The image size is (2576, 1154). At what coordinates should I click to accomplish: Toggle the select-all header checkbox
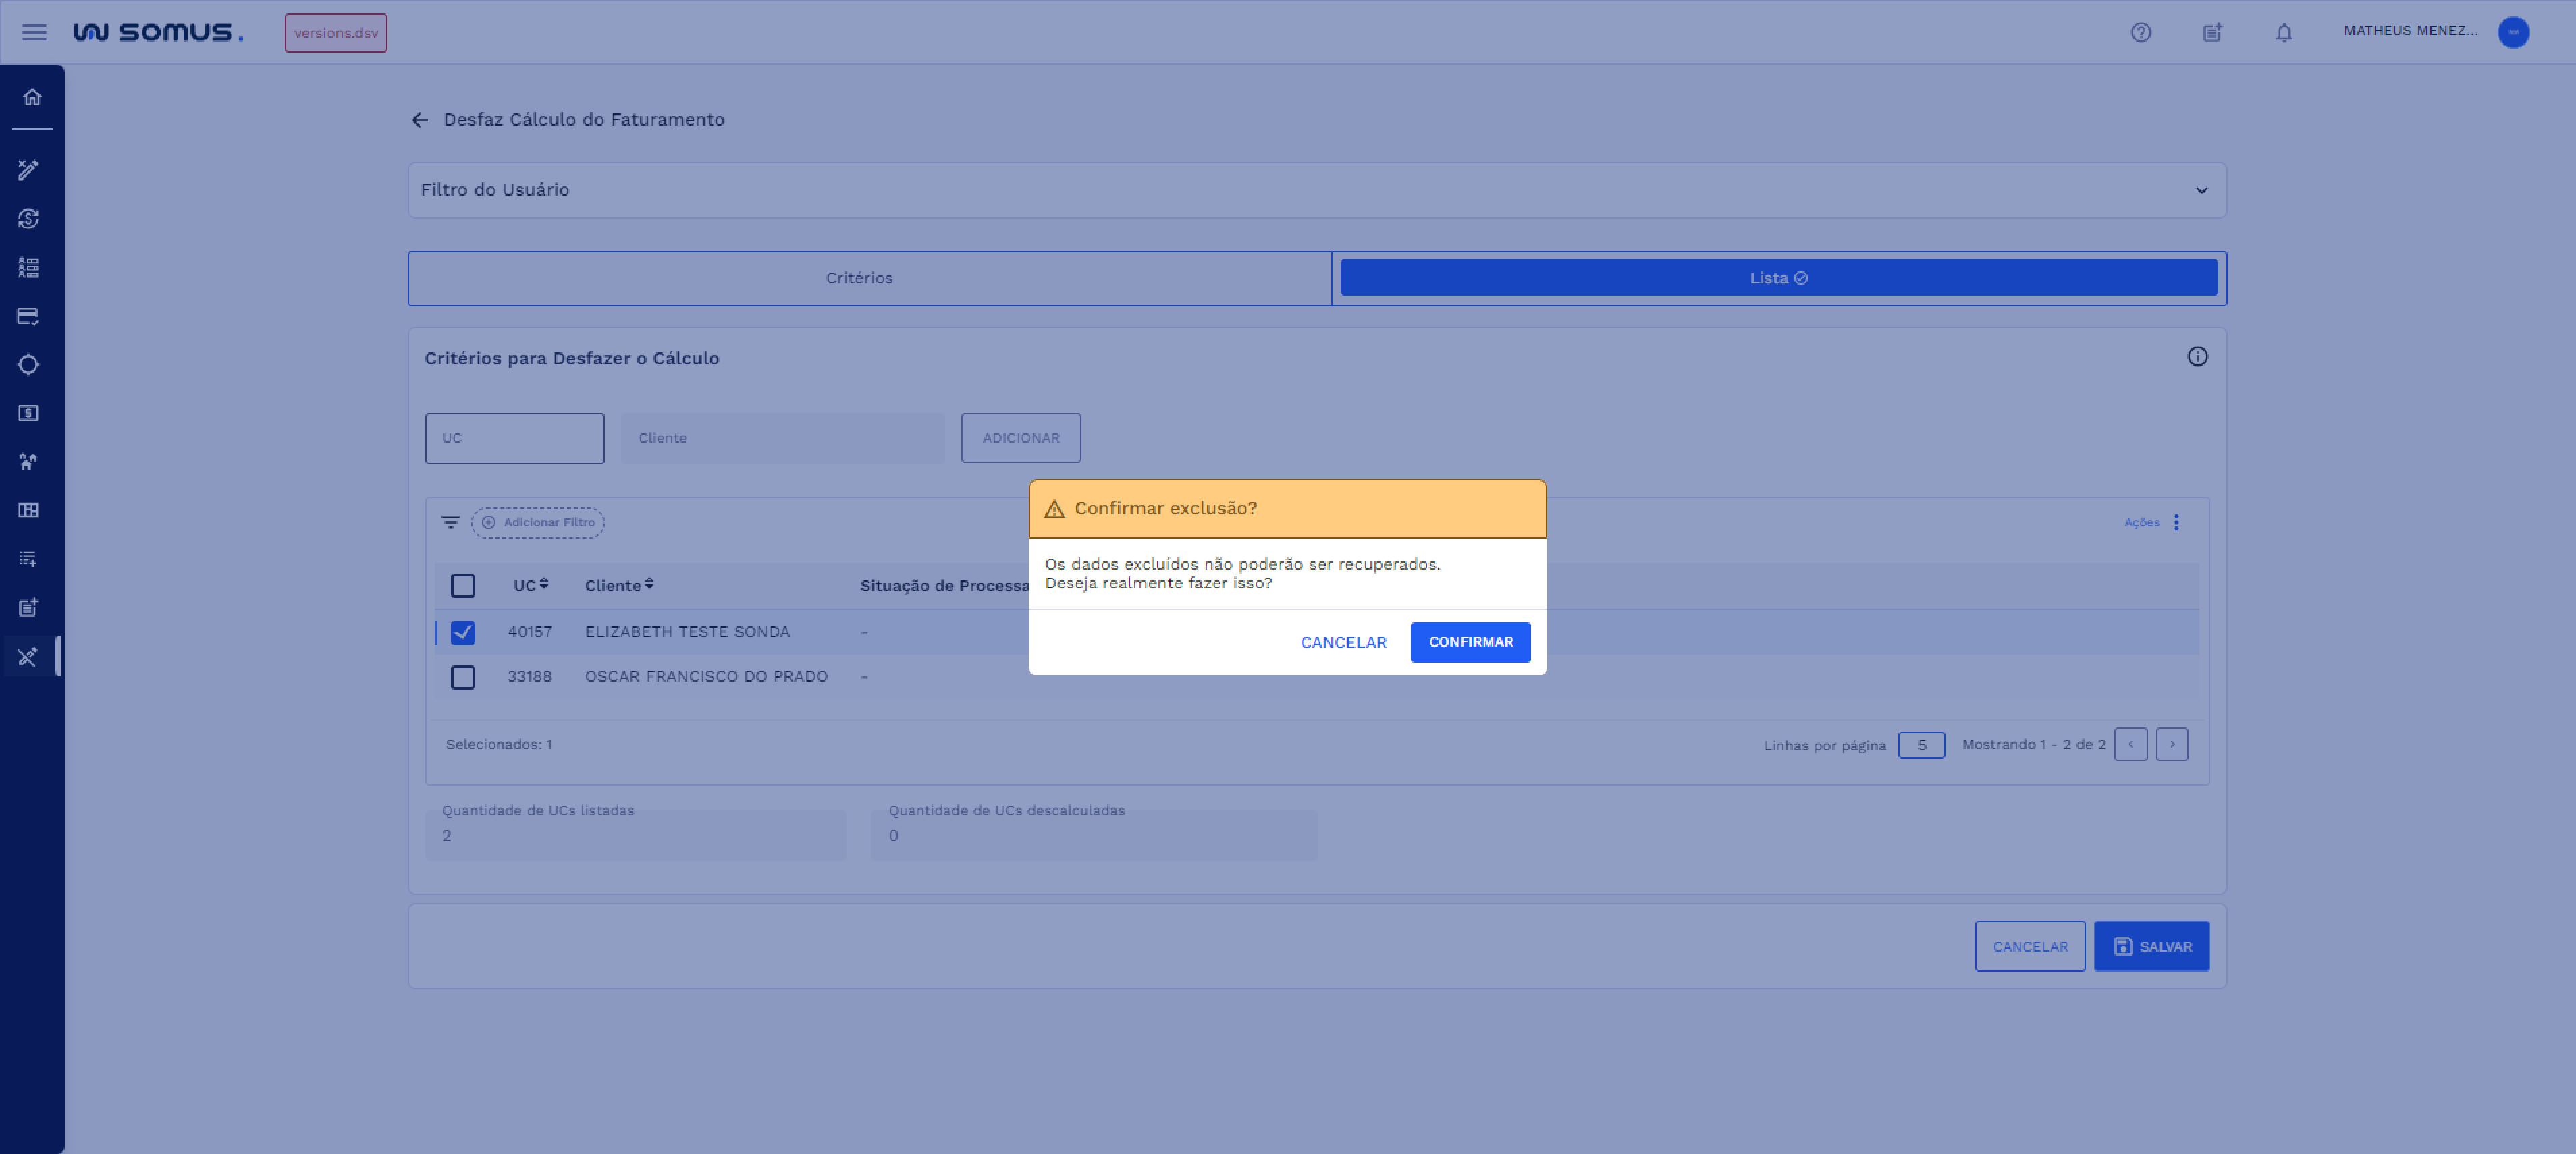[x=462, y=586]
